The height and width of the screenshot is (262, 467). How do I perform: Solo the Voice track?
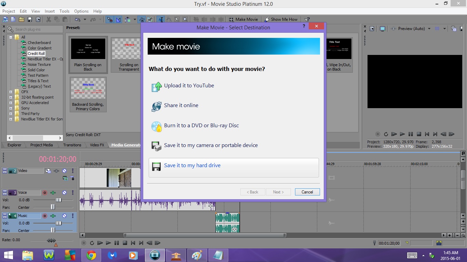[x=73, y=193]
